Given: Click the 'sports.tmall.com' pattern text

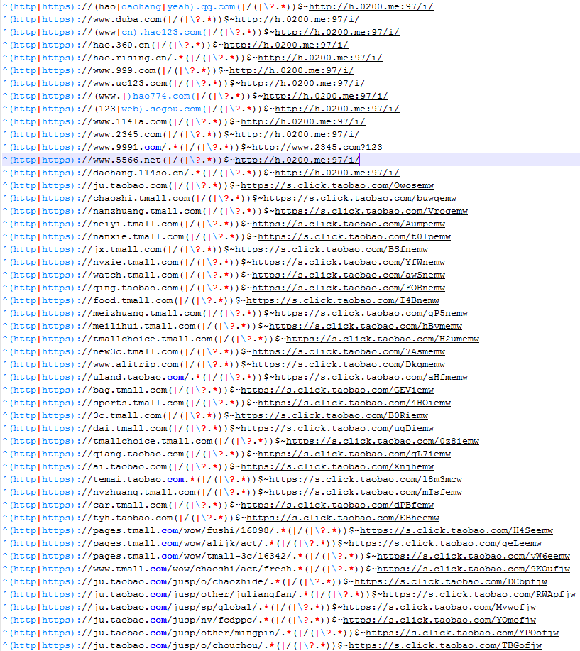Looking at the screenshot, I should [x=138, y=403].
